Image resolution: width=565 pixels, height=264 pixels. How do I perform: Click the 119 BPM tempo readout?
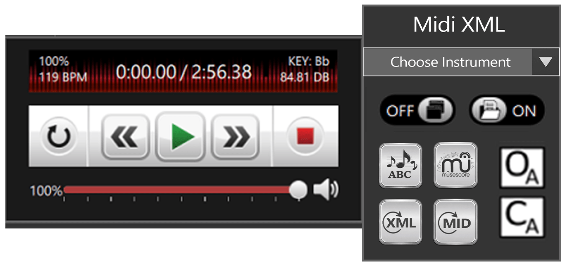coord(63,77)
